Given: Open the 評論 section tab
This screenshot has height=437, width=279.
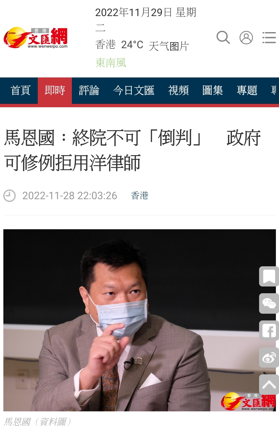Looking at the screenshot, I should [x=89, y=90].
